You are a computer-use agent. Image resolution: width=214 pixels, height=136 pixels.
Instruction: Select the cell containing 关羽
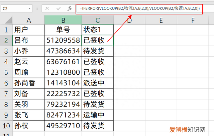[29, 105]
